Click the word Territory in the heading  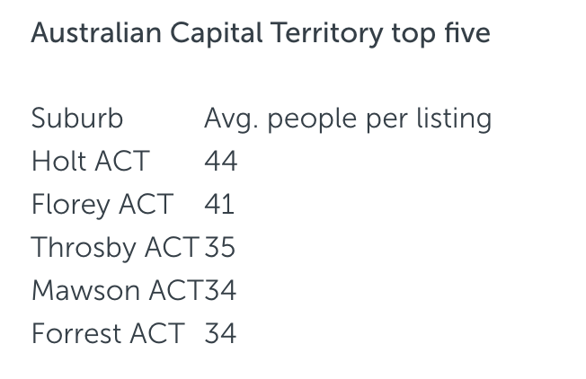pyautogui.click(x=327, y=34)
